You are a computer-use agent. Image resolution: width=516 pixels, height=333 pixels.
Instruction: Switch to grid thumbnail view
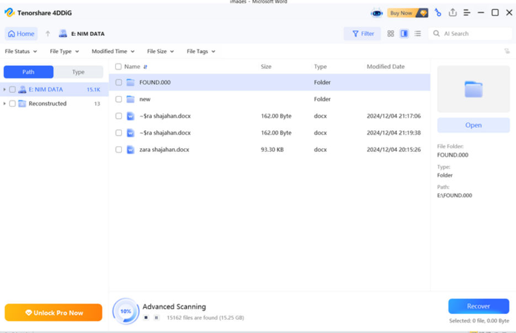pyautogui.click(x=391, y=34)
